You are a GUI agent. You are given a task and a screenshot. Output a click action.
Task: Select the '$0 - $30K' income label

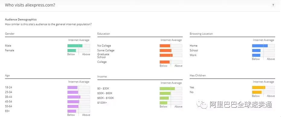(x=103, y=89)
